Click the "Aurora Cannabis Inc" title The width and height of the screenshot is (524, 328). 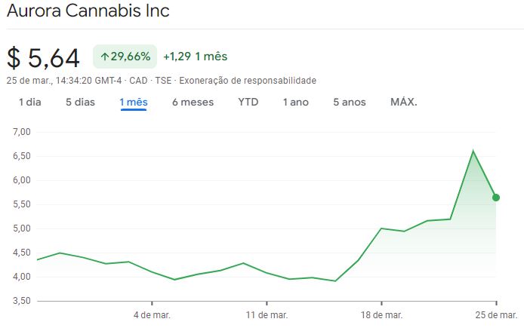(88, 11)
